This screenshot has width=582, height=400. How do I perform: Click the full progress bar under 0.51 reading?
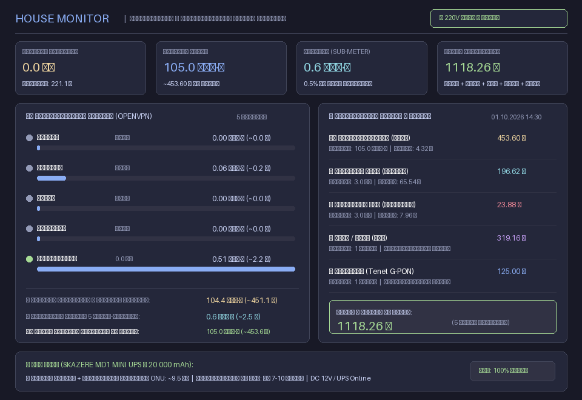click(x=166, y=269)
